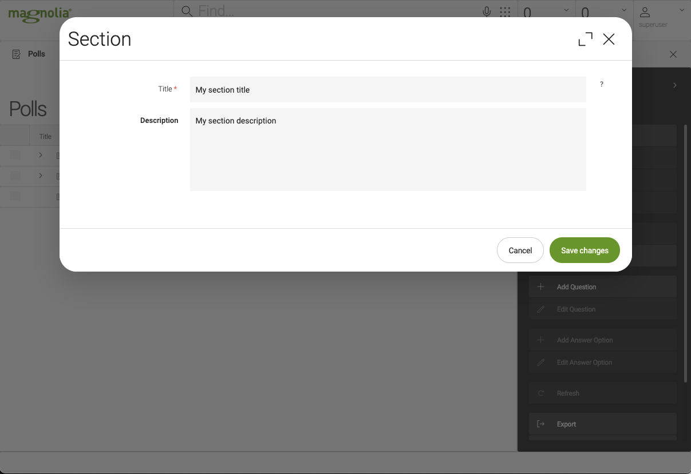This screenshot has width=691, height=474.
Task: Open the apps grid icon
Action: (x=505, y=11)
